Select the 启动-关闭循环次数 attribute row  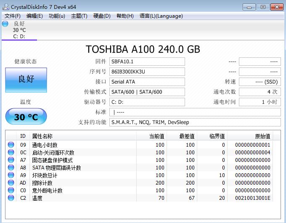pos(140,153)
